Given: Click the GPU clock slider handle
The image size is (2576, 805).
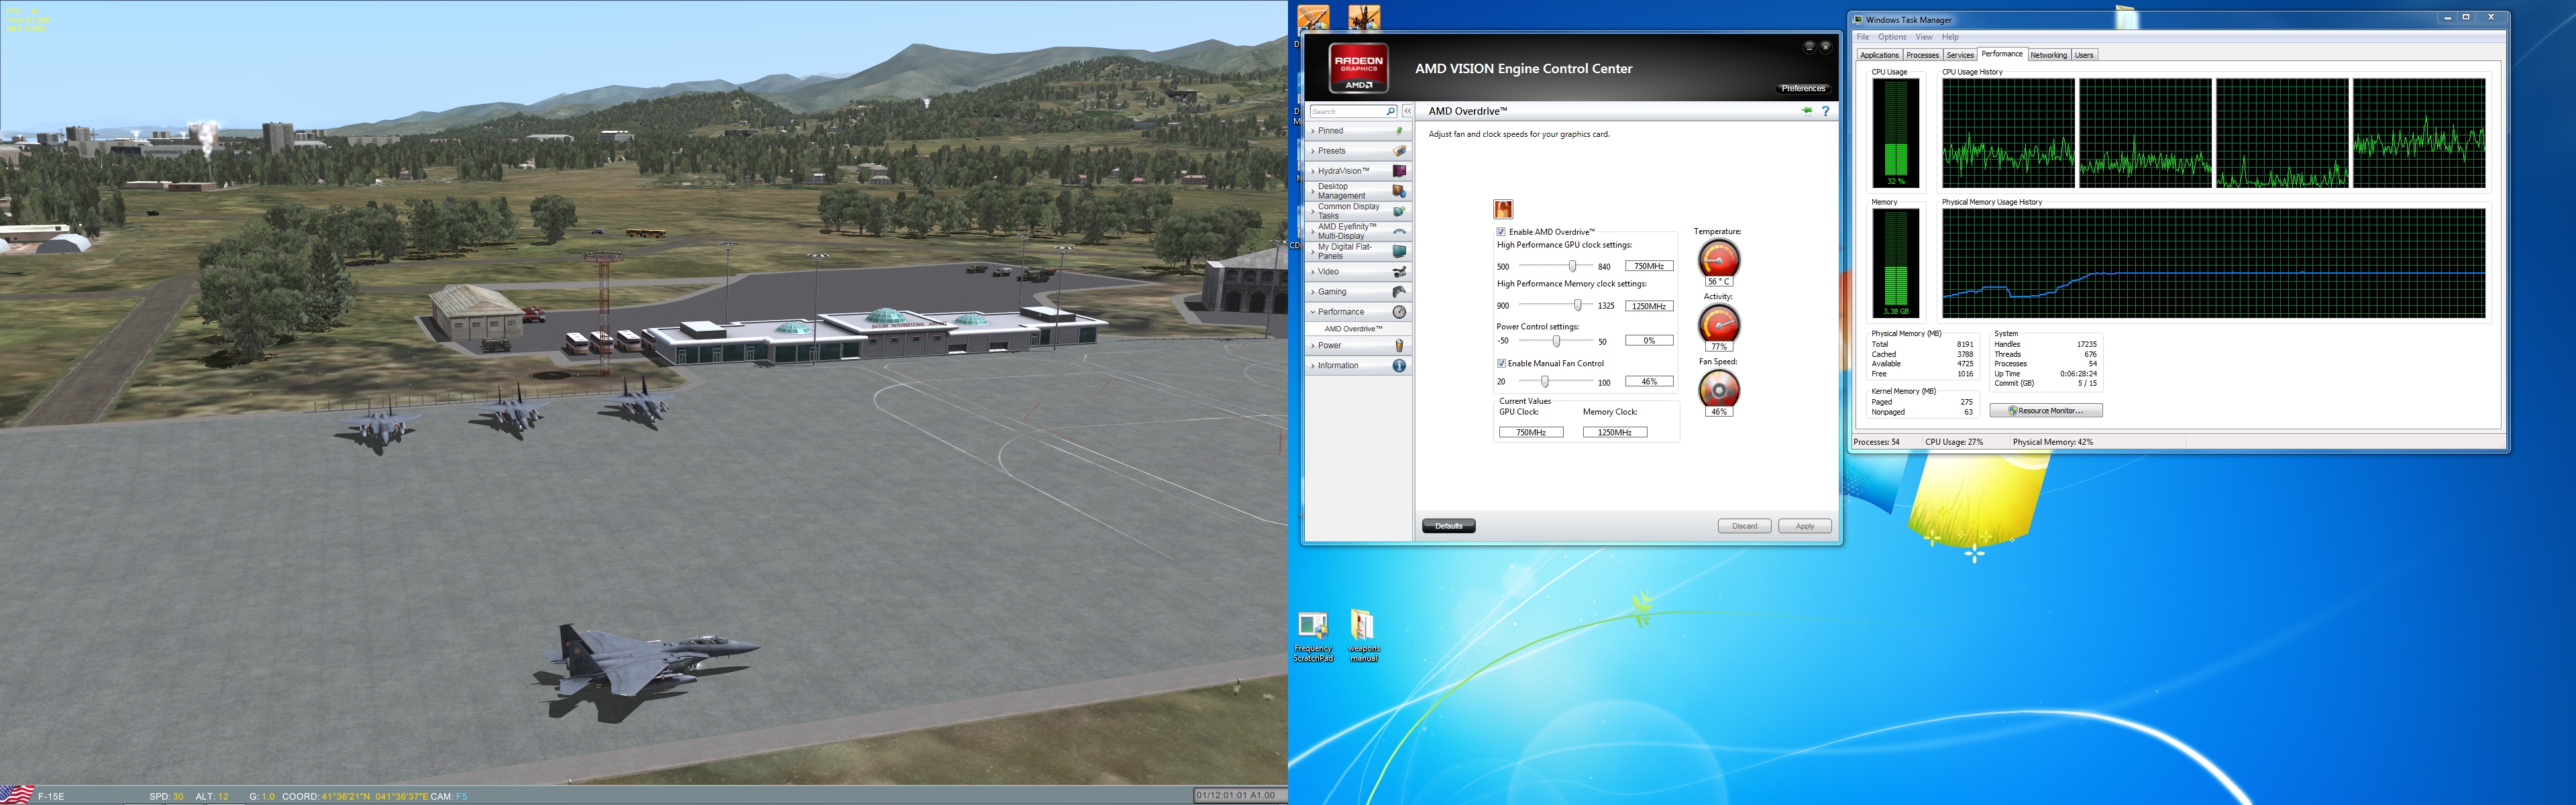Looking at the screenshot, I should coord(1572,266).
